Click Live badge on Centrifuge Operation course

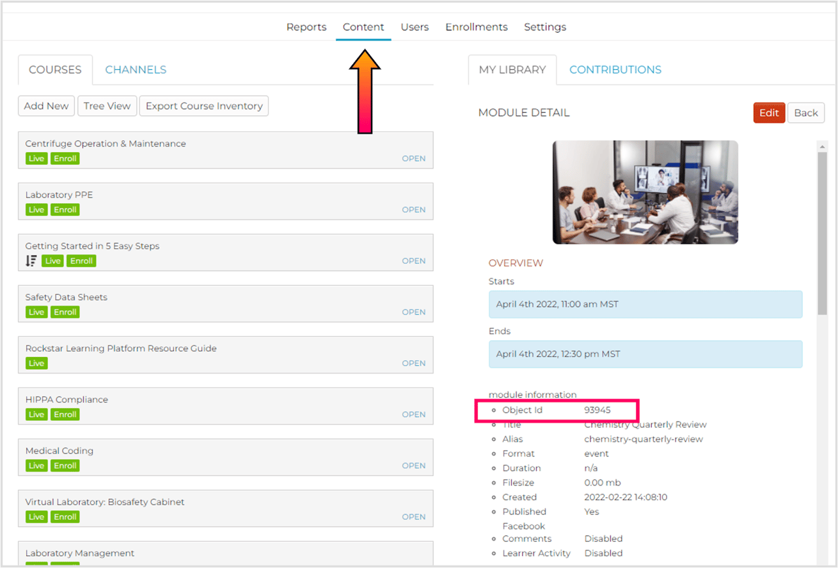[x=36, y=159]
